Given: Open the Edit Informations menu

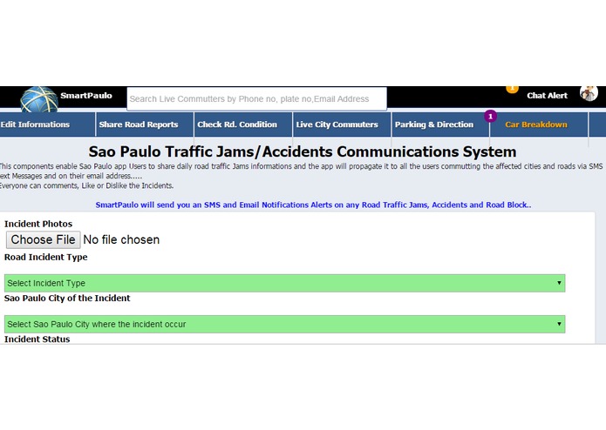Looking at the screenshot, I should tap(35, 124).
